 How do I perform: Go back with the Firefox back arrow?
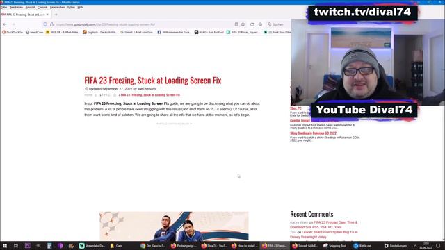[5, 24]
